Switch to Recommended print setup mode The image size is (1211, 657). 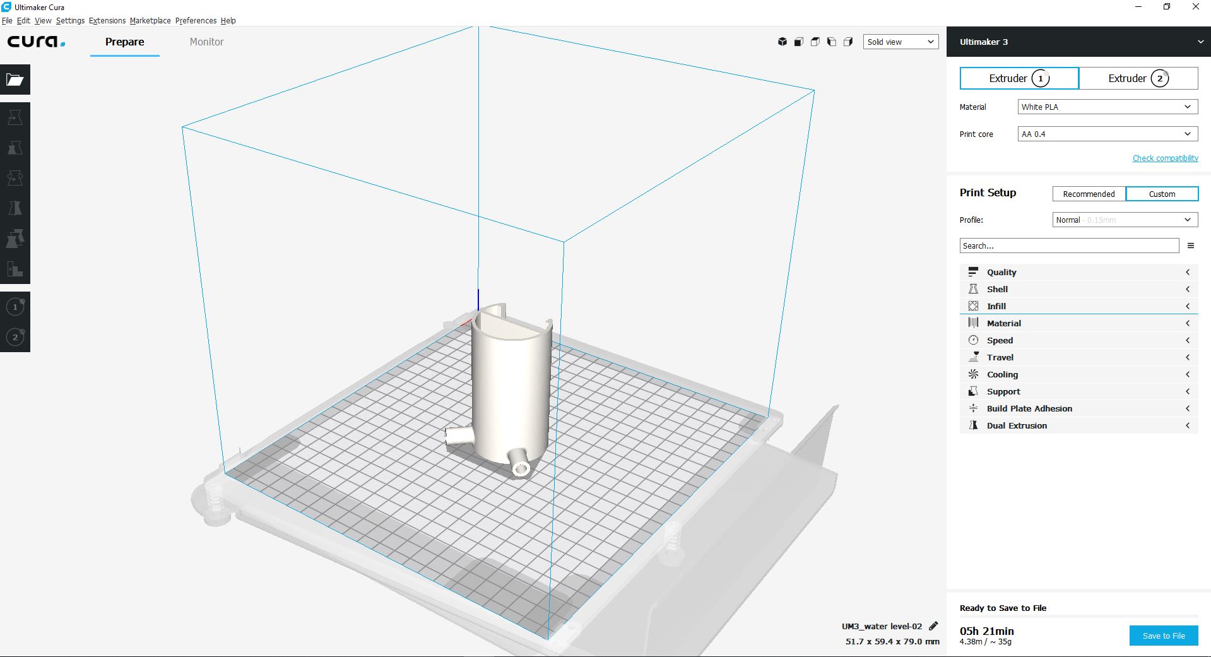tap(1089, 194)
